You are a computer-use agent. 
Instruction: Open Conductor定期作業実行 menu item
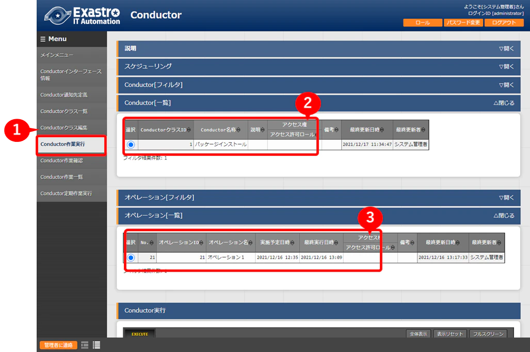[x=72, y=194]
